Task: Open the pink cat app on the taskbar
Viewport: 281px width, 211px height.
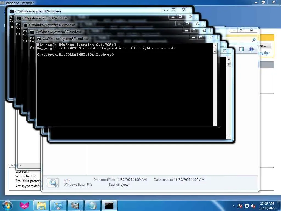Action: pyautogui.click(x=24, y=206)
